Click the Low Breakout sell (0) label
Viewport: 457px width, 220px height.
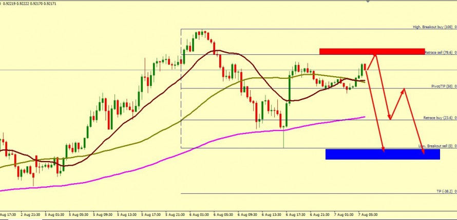(x=435, y=146)
